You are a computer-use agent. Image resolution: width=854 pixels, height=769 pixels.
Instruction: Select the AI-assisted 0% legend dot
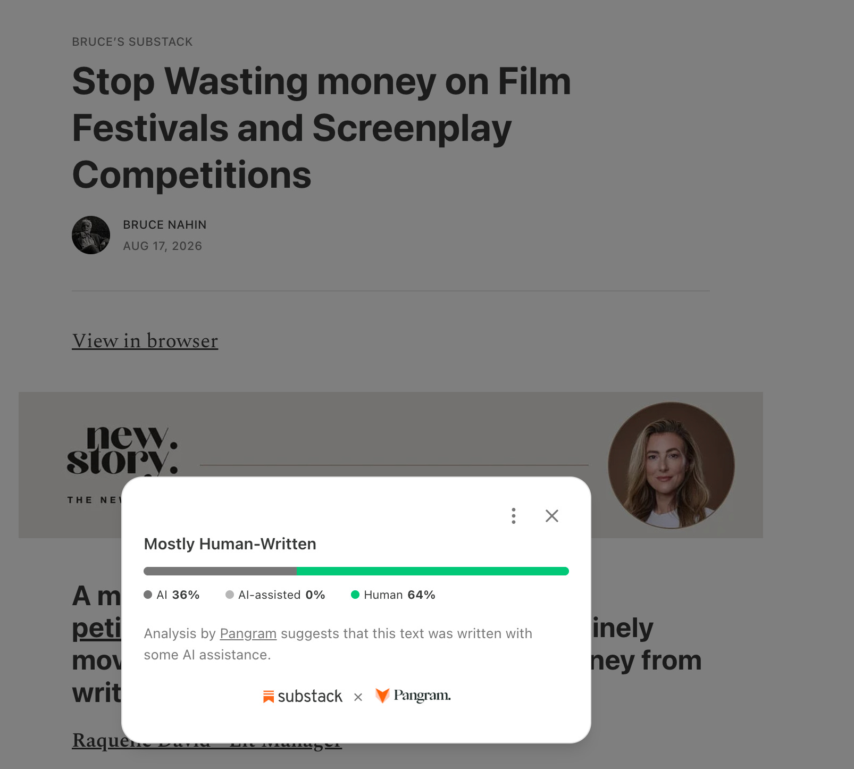pos(230,595)
